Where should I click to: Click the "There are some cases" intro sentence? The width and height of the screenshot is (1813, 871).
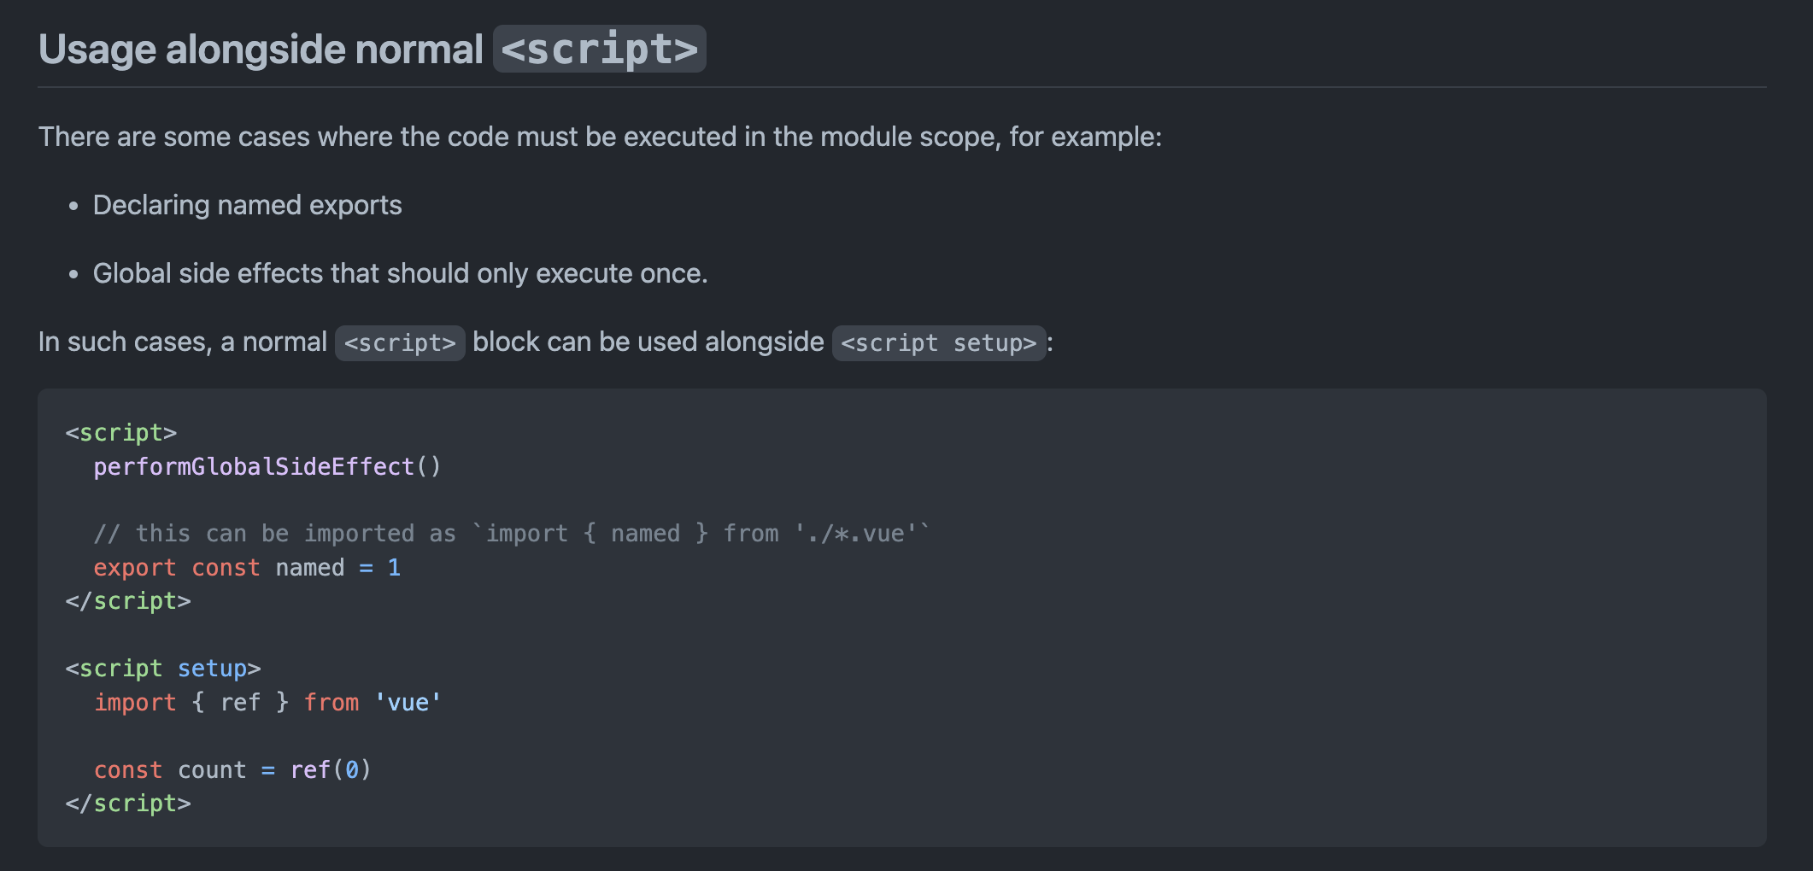600,137
